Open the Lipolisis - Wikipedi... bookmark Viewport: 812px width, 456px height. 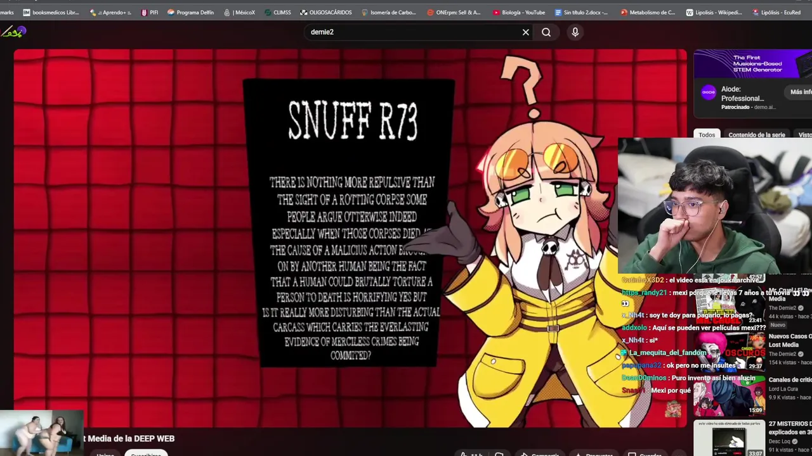714,12
